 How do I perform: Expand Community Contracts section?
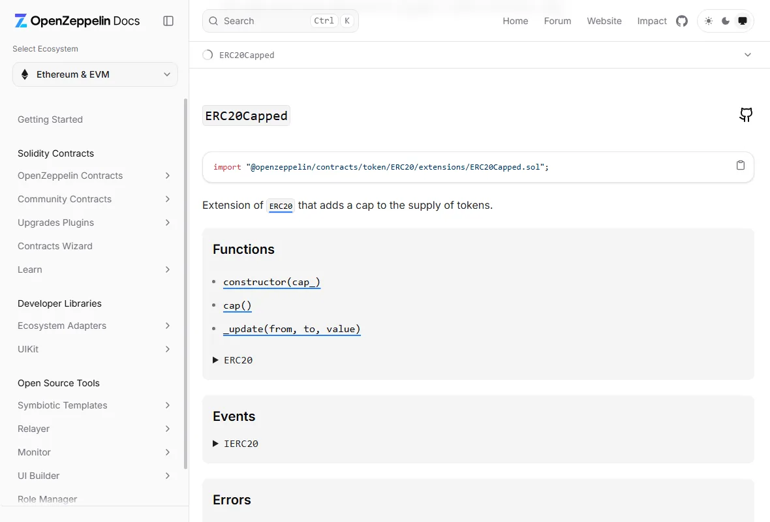click(x=168, y=200)
